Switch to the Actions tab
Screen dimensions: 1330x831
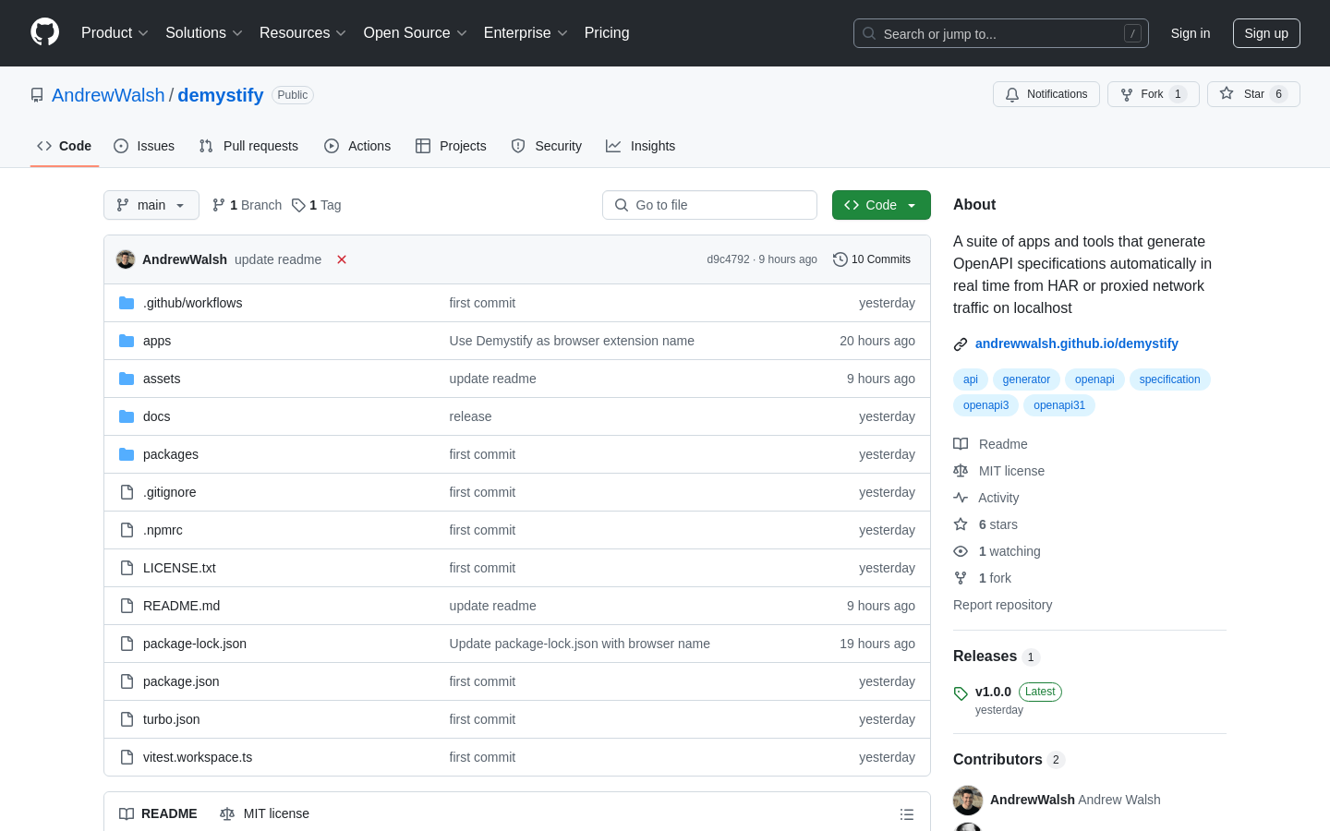click(357, 146)
